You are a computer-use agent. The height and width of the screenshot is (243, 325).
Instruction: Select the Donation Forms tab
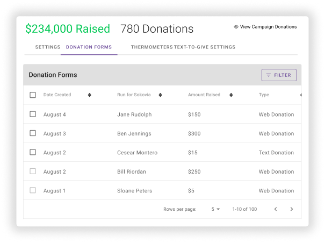(89, 47)
